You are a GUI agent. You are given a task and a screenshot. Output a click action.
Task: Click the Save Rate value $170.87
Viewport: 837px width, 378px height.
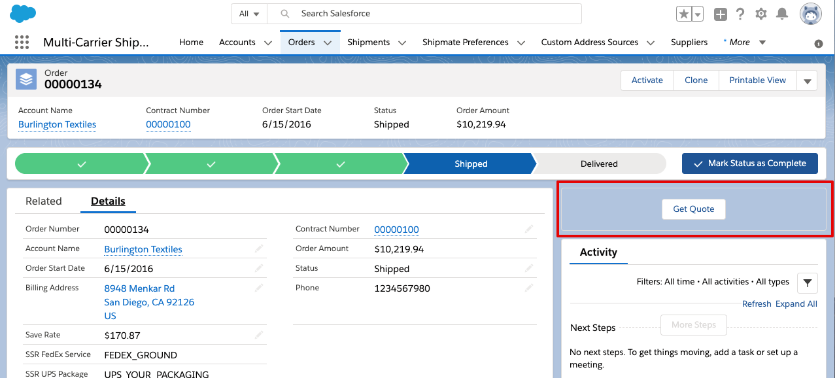pos(122,335)
